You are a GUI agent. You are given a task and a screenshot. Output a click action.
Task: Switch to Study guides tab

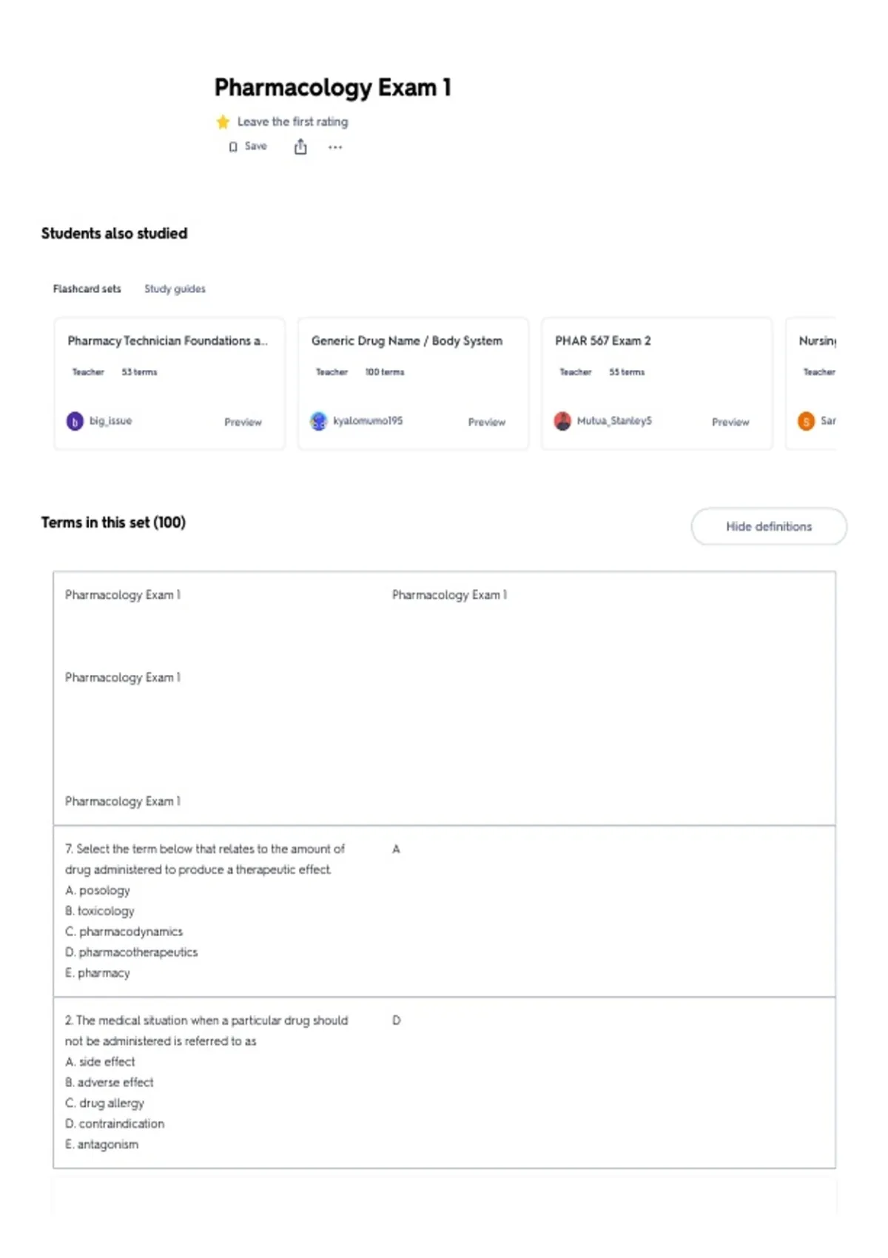click(x=175, y=289)
